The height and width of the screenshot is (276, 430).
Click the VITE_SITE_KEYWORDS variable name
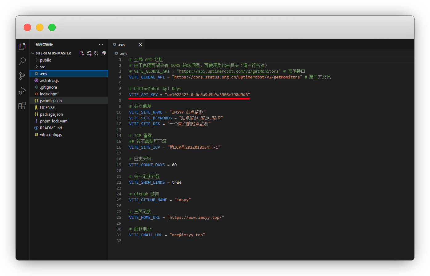click(151, 118)
